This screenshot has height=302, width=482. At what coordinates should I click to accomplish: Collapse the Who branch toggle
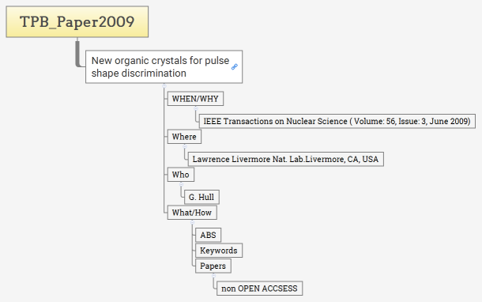181,184
